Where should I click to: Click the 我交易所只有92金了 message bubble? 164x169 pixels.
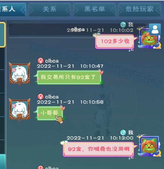(x=69, y=77)
